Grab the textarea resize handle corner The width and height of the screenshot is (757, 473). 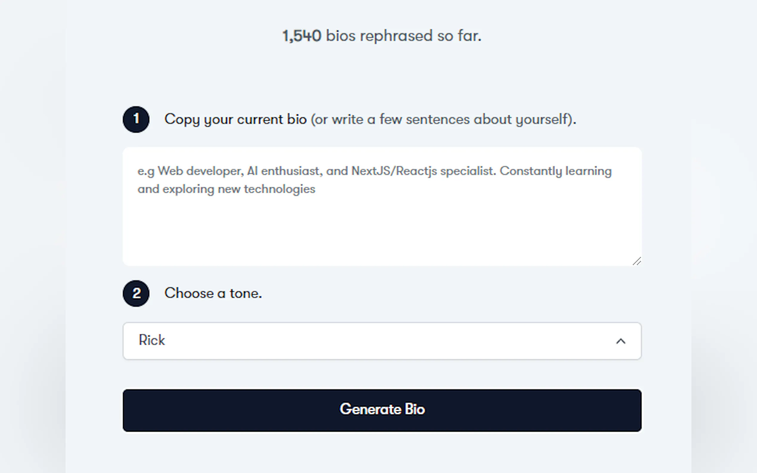tap(637, 261)
